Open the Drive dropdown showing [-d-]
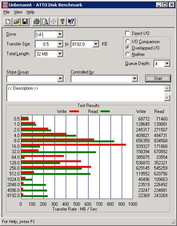 tap(60, 34)
